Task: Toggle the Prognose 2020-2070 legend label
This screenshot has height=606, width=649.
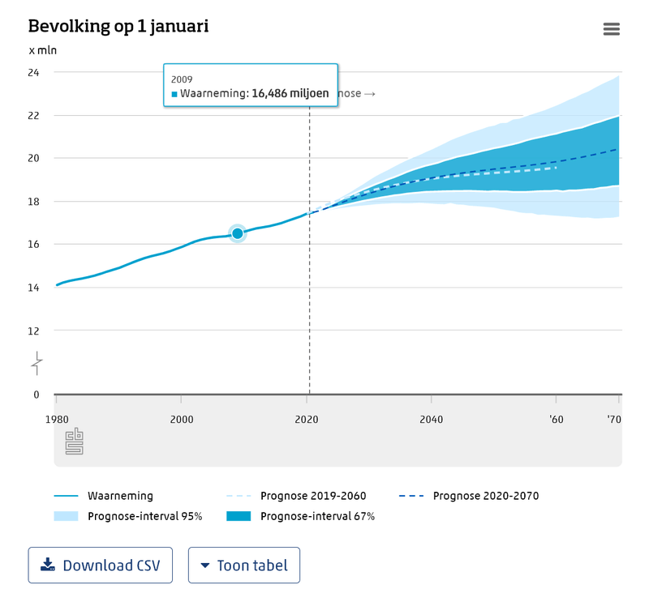Action: point(485,496)
